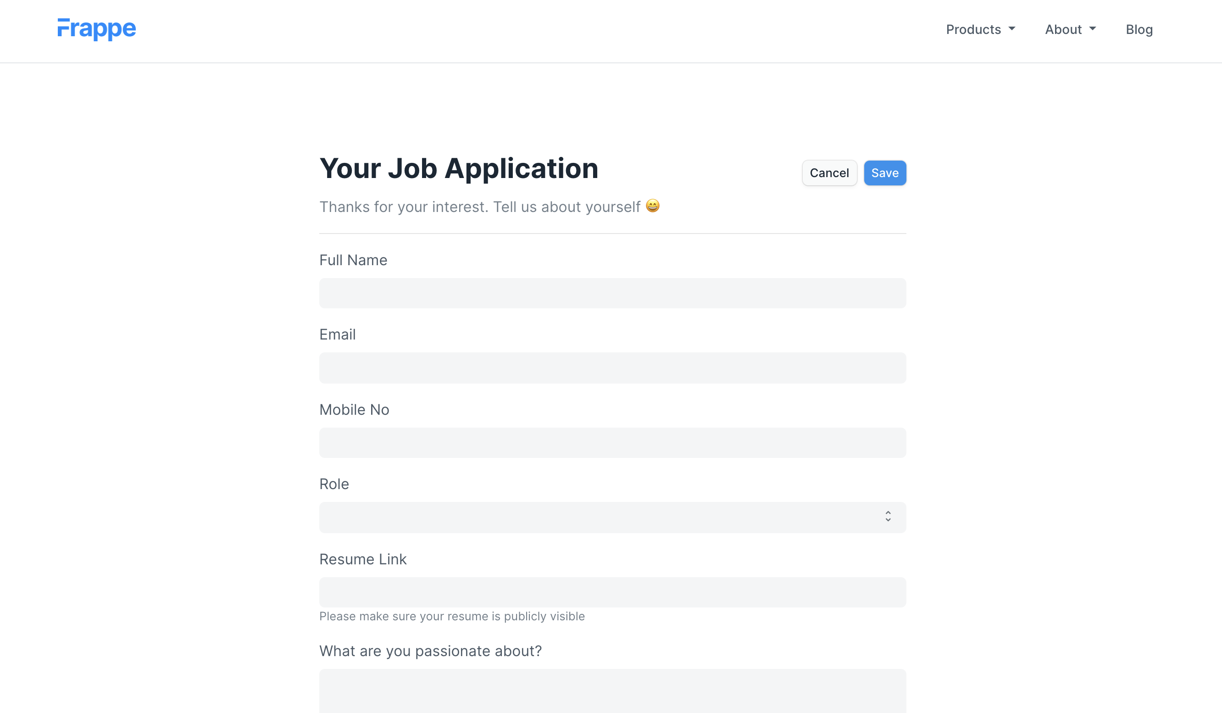Viewport: 1222px width, 713px height.
Task: Click the up-down chevron in the Role selector
Action: coord(888,517)
